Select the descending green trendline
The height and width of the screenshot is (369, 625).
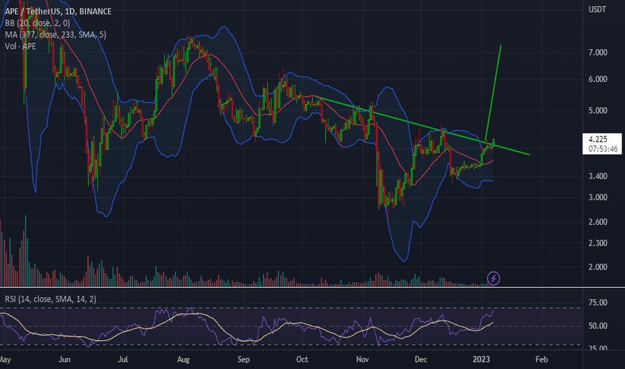click(423, 125)
